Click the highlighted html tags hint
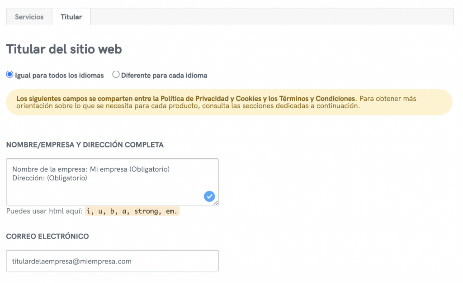 pos(132,211)
